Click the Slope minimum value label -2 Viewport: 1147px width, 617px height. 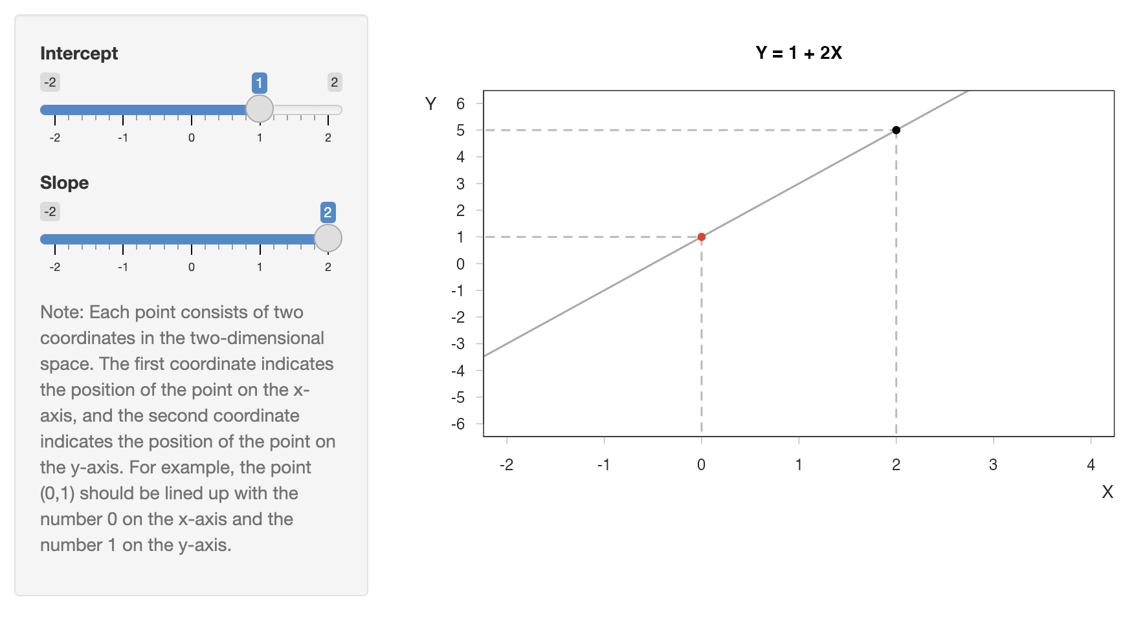[x=50, y=211]
